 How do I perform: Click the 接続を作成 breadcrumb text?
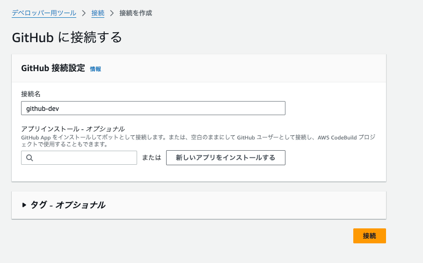[136, 13]
